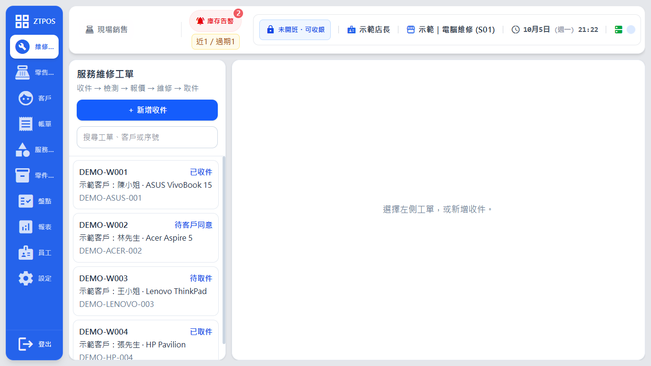Click serial number DEMO-LENOVO-003
Viewport: 651px width, 366px height.
[117, 304]
